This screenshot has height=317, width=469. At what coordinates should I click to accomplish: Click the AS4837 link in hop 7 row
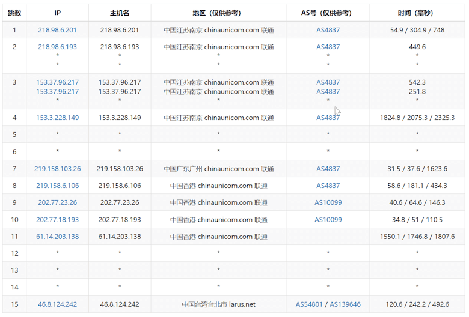[328, 169]
